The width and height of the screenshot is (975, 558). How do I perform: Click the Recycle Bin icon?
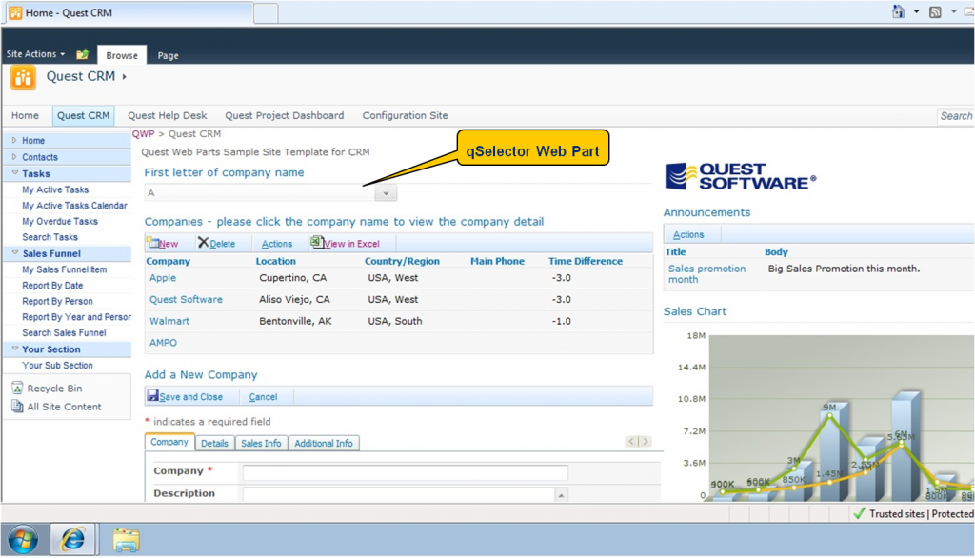pos(17,388)
